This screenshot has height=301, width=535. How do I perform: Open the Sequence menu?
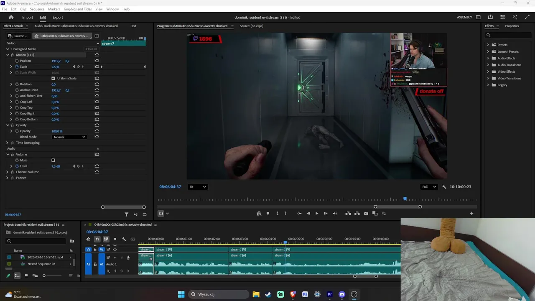pyautogui.click(x=37, y=9)
